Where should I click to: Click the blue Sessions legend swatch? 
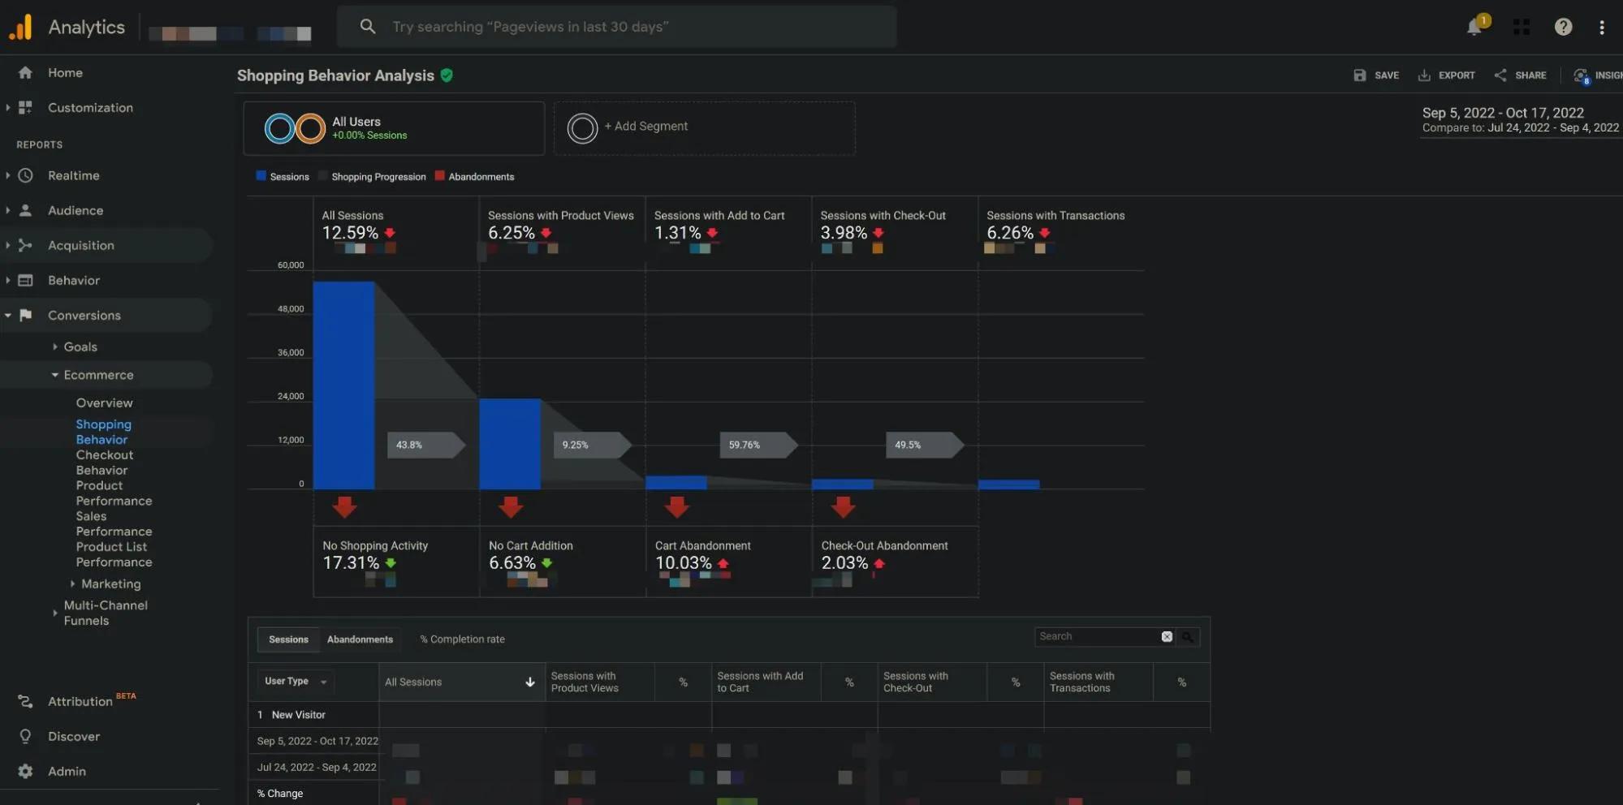tap(261, 175)
